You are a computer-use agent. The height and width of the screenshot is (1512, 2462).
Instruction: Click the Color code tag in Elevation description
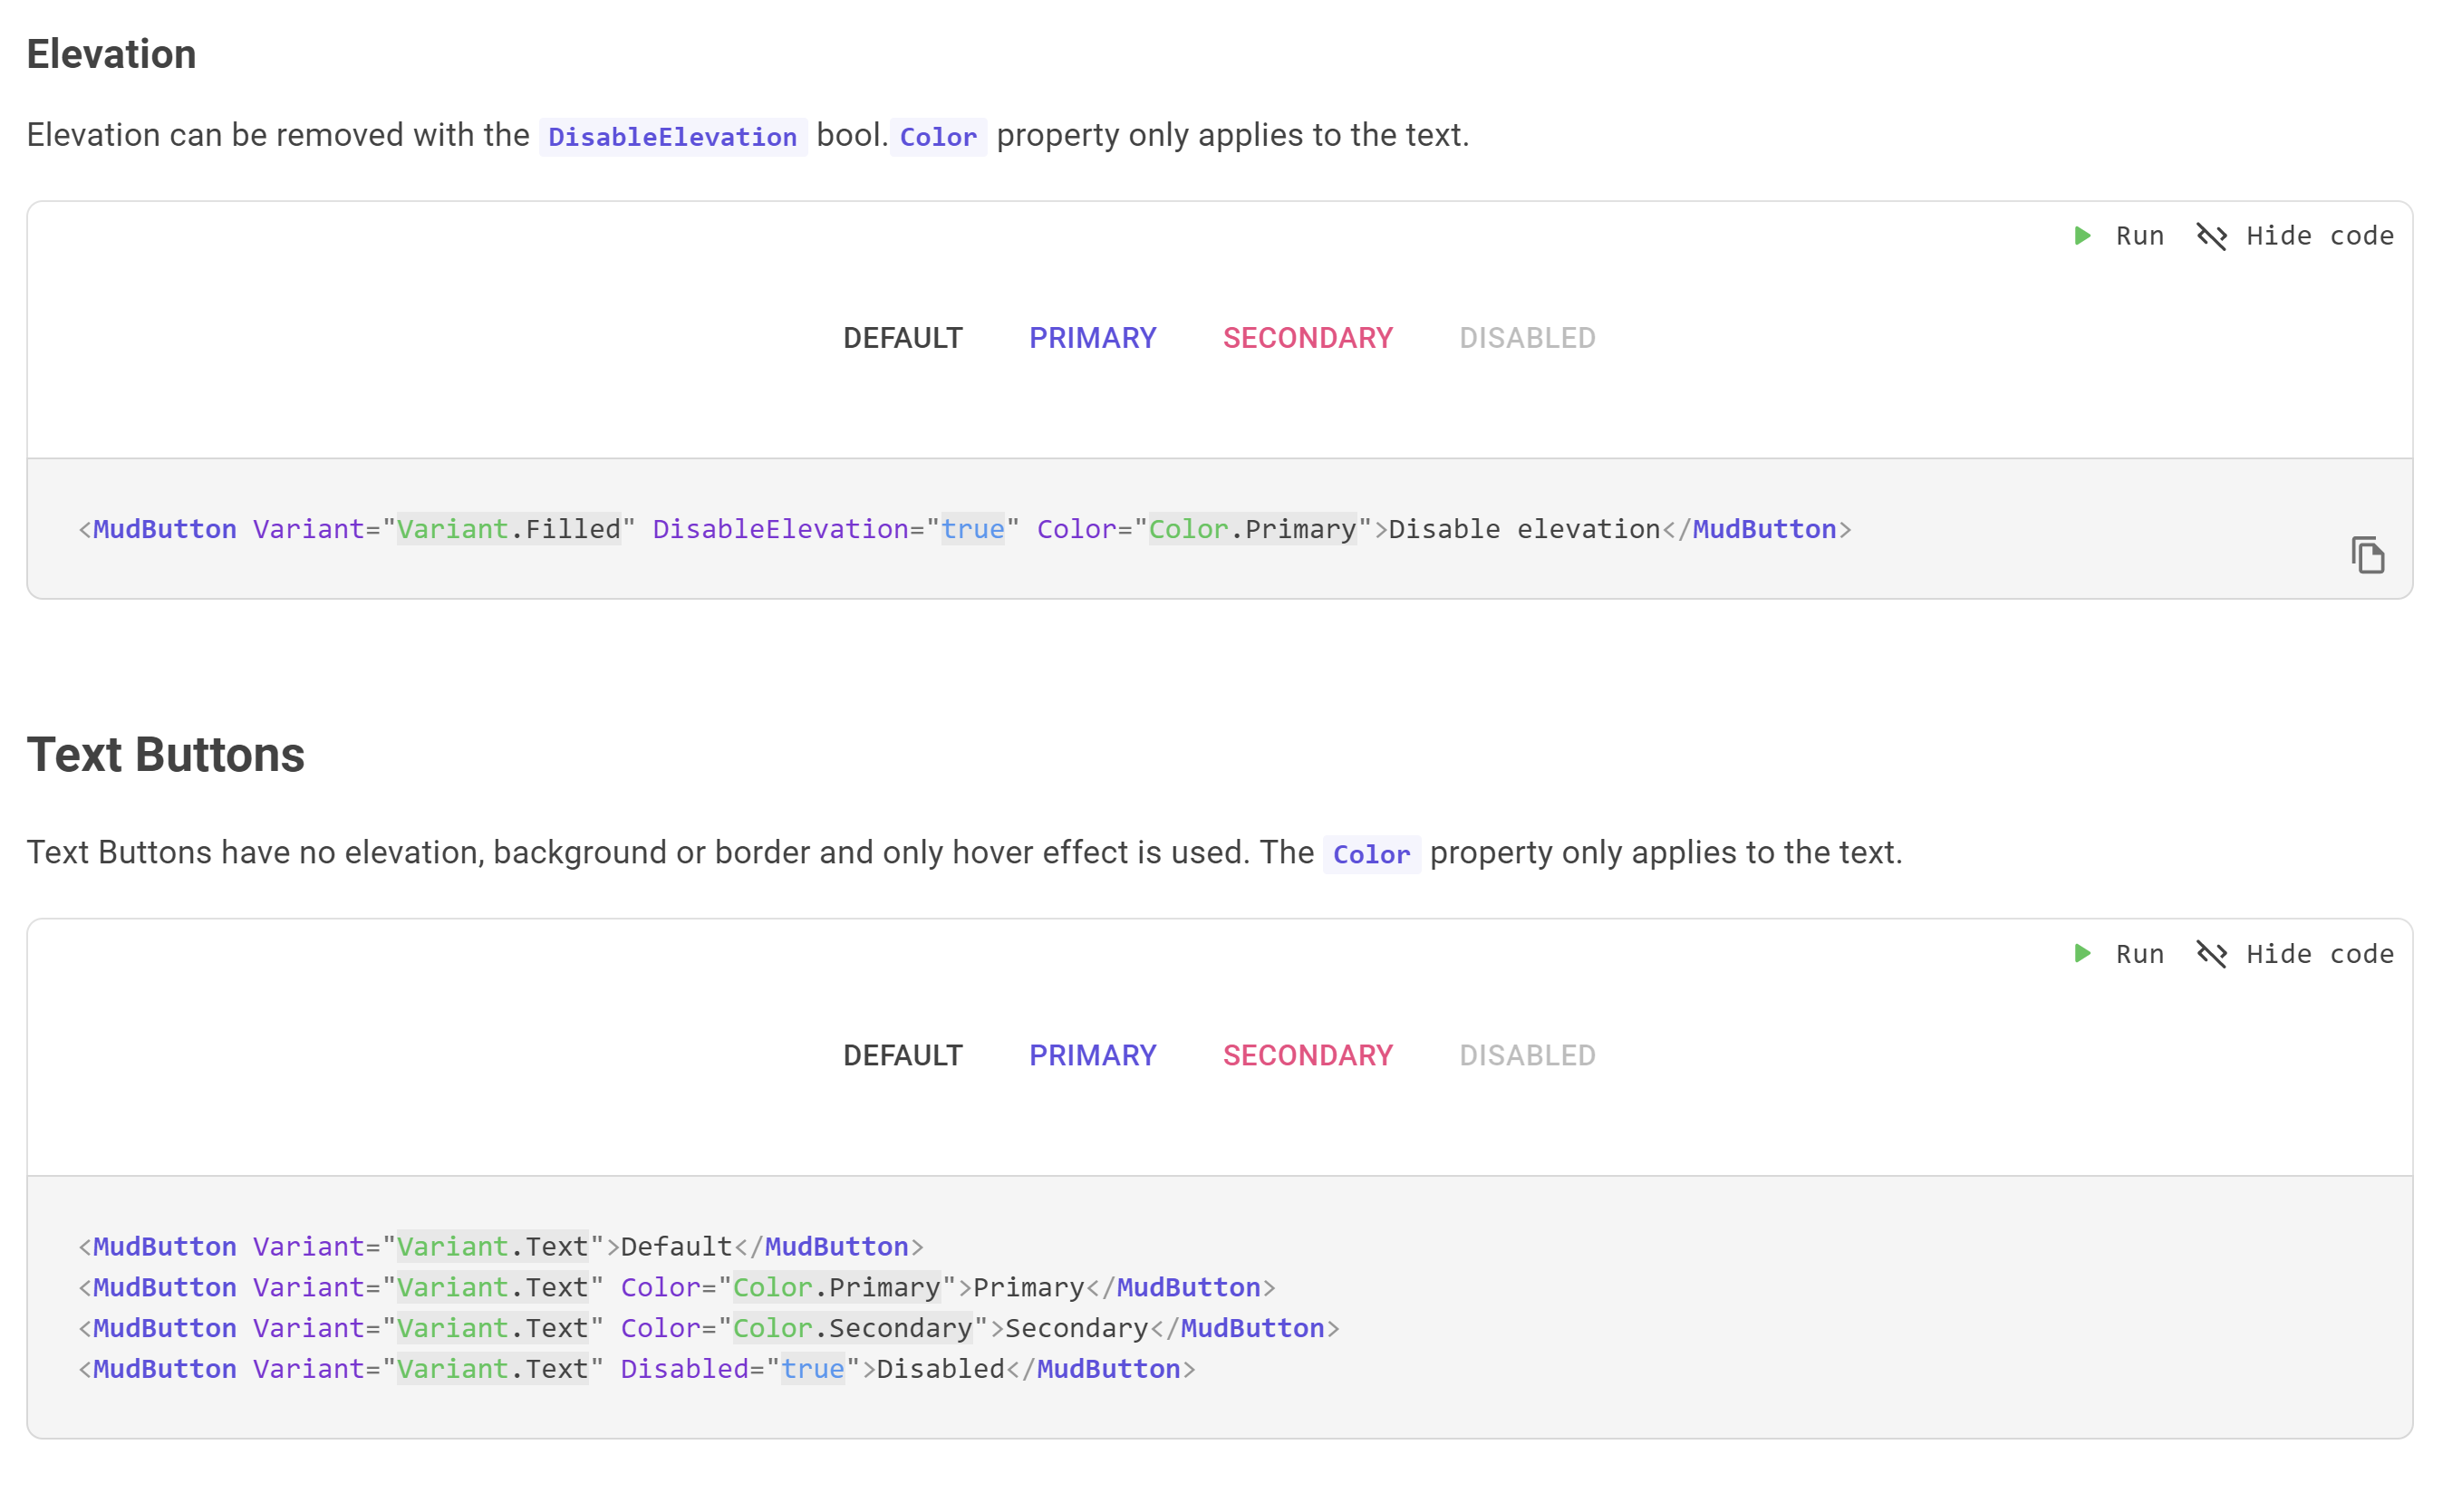pyautogui.click(x=937, y=137)
